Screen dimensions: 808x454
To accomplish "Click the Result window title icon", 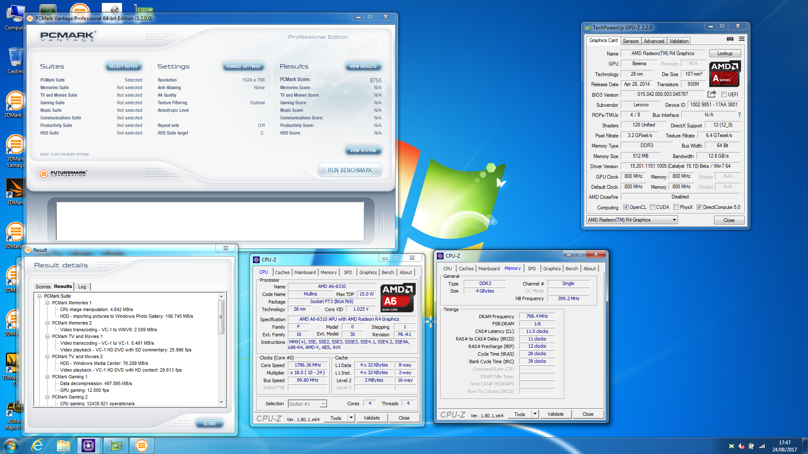I will coord(28,250).
